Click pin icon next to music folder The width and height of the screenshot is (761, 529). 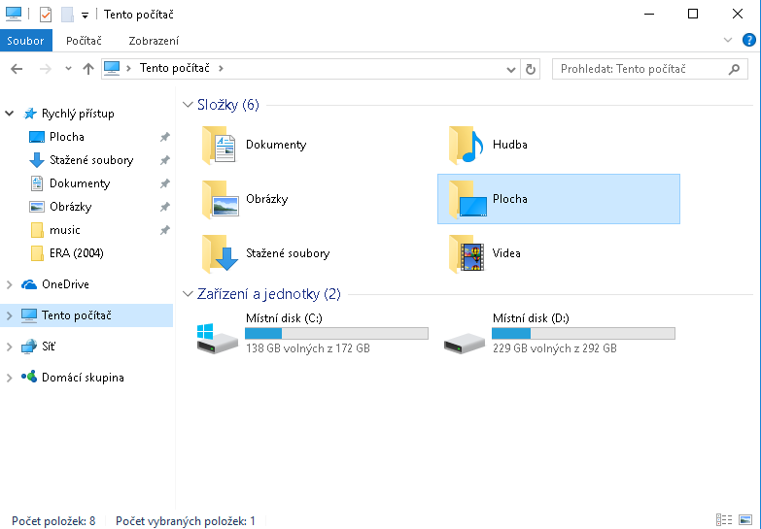(x=165, y=230)
